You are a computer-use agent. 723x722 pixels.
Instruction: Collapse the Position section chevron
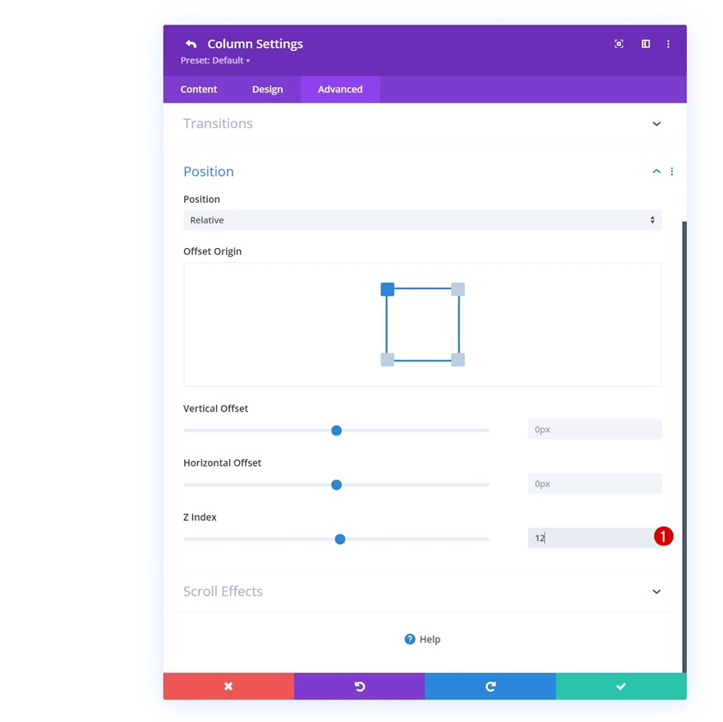(656, 172)
